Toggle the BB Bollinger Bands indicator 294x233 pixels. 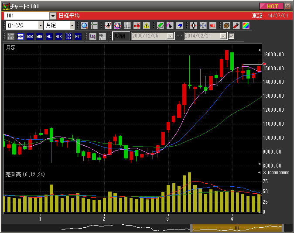[30, 36]
